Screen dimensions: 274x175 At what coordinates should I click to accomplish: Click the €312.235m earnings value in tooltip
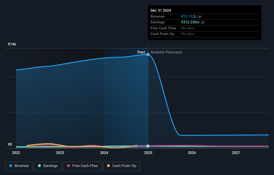pyautogui.click(x=190, y=22)
